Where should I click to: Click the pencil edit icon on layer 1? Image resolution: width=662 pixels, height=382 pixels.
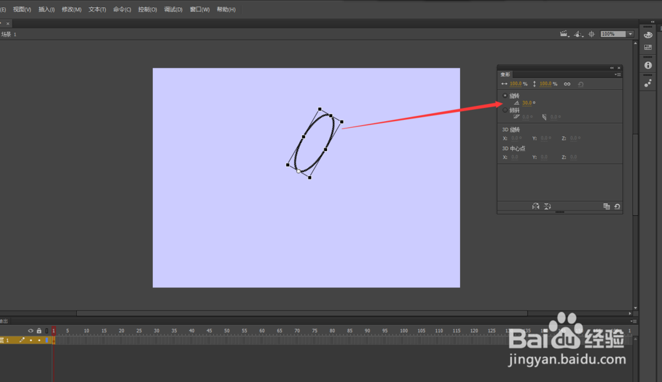tap(22, 340)
